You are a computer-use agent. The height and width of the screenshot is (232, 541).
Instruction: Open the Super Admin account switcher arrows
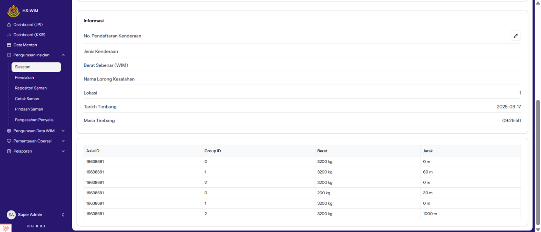click(x=63, y=215)
